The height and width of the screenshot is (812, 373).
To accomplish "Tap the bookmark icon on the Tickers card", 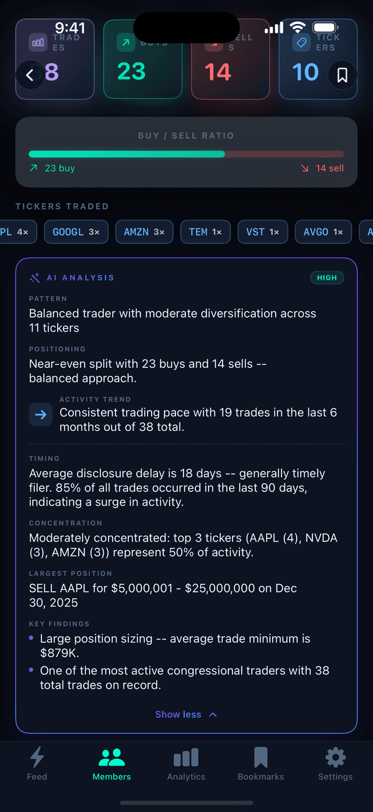I will tap(342, 76).
